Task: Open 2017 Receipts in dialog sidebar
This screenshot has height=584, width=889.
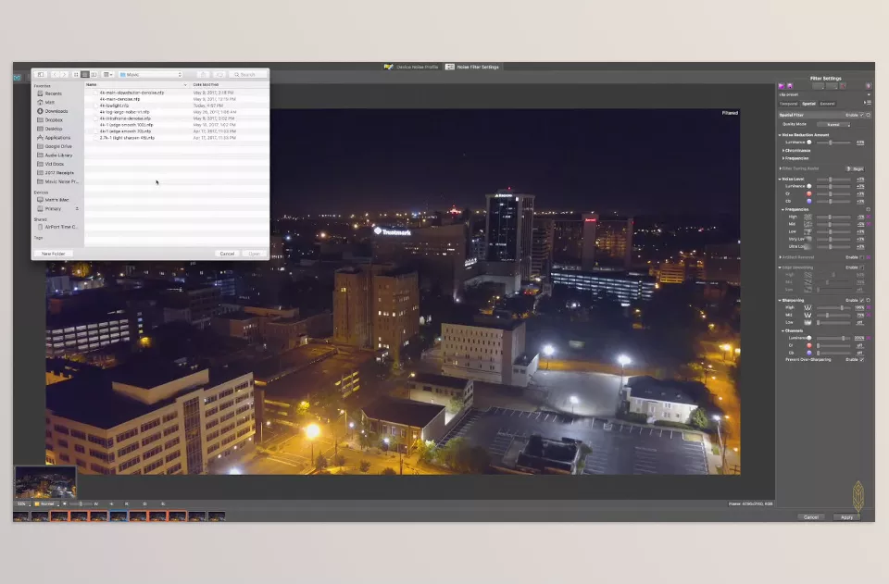Action: click(59, 173)
